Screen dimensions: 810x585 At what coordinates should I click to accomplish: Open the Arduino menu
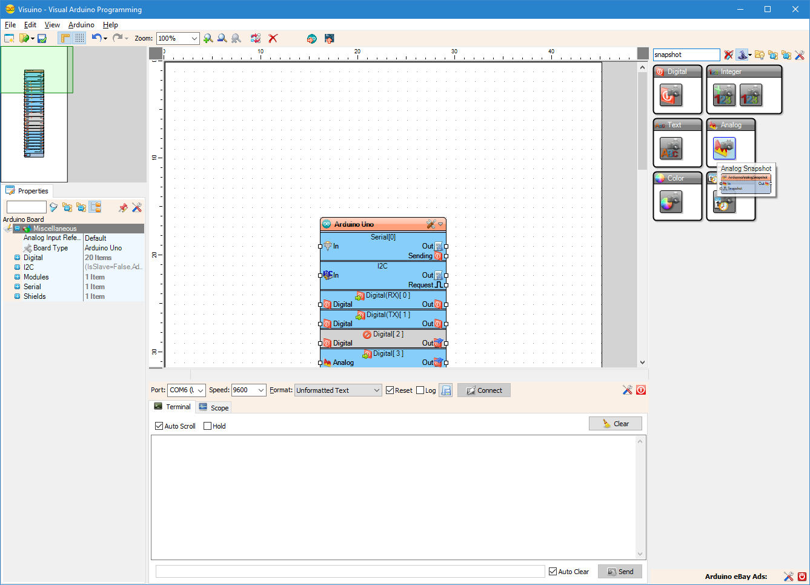click(x=81, y=25)
